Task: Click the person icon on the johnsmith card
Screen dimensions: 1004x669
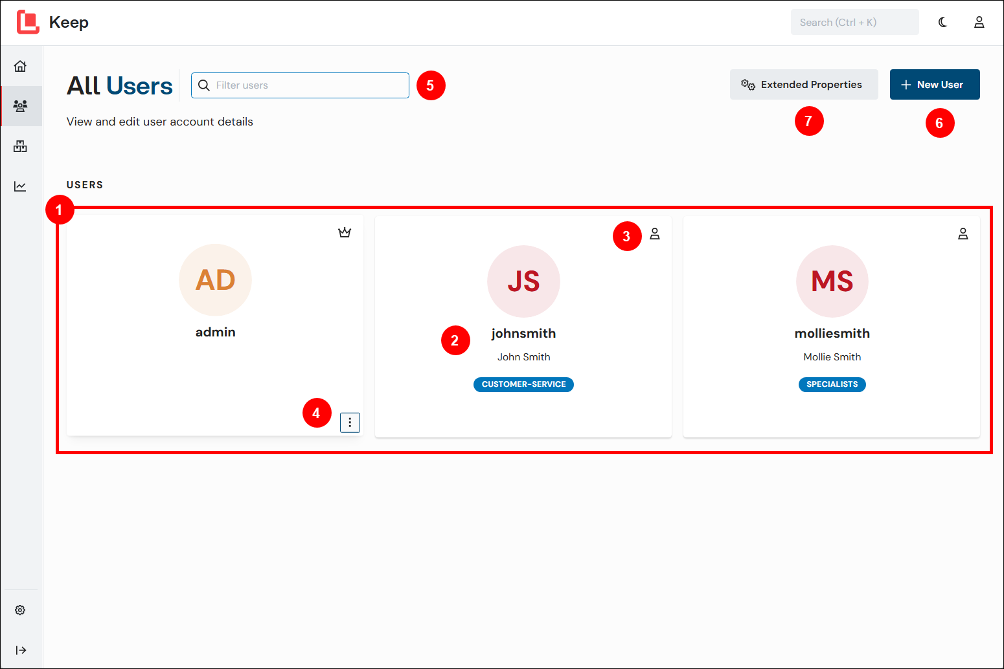Action: (655, 234)
